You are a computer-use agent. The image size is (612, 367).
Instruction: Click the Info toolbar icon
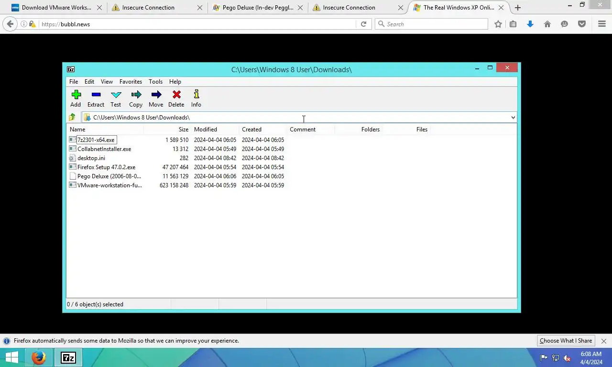pyautogui.click(x=196, y=94)
